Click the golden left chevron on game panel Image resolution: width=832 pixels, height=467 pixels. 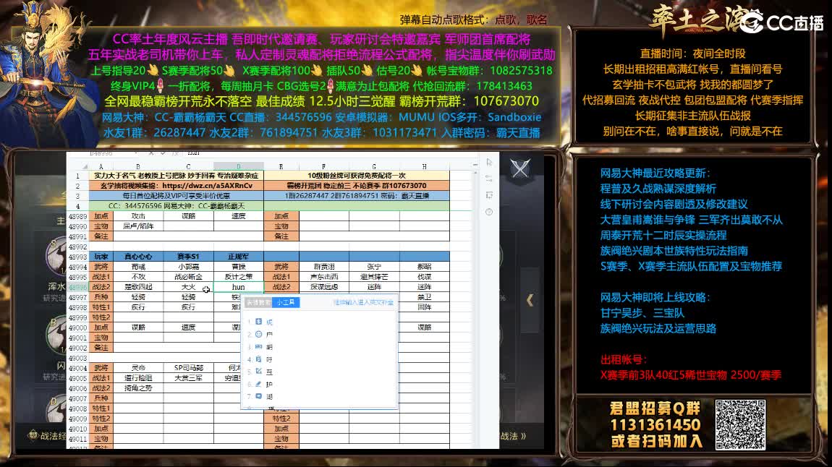click(x=530, y=300)
